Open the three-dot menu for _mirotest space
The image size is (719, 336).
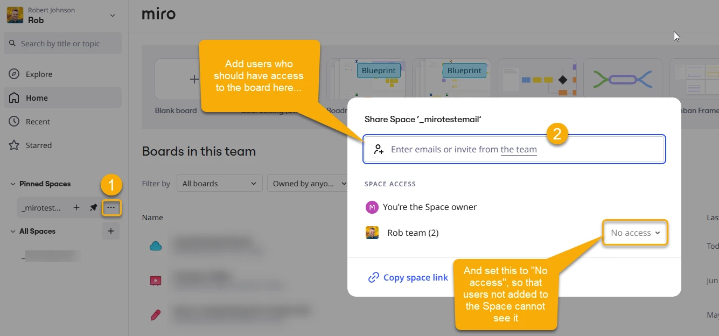pyautogui.click(x=111, y=207)
